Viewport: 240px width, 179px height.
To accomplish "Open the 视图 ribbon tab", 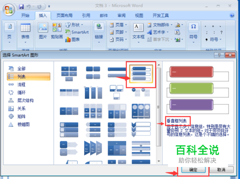I will pyautogui.click(x=139, y=15).
